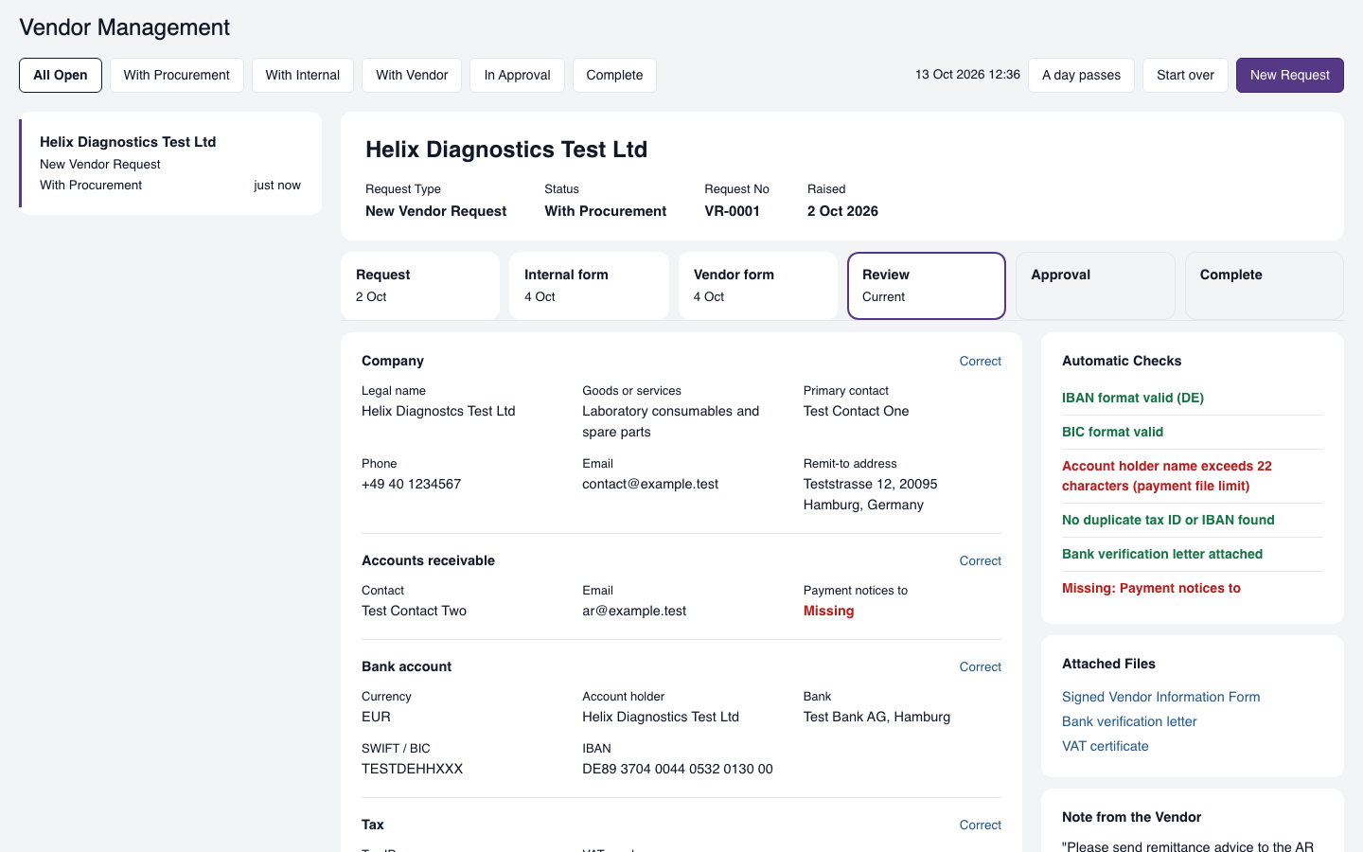
Task: Correct the Accounts receivable section
Action: coord(980,560)
